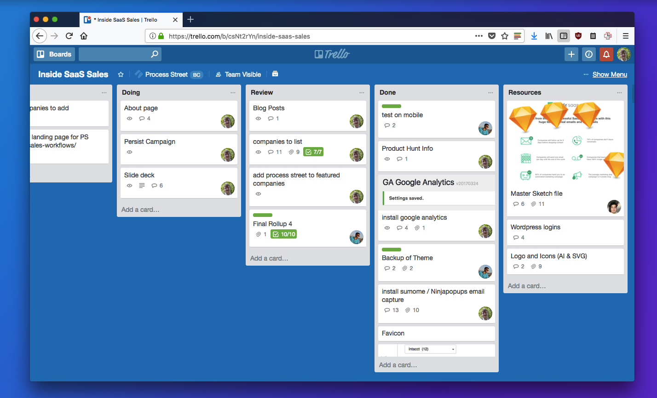Open the Boards button
The height and width of the screenshot is (398, 657).
tap(54, 54)
